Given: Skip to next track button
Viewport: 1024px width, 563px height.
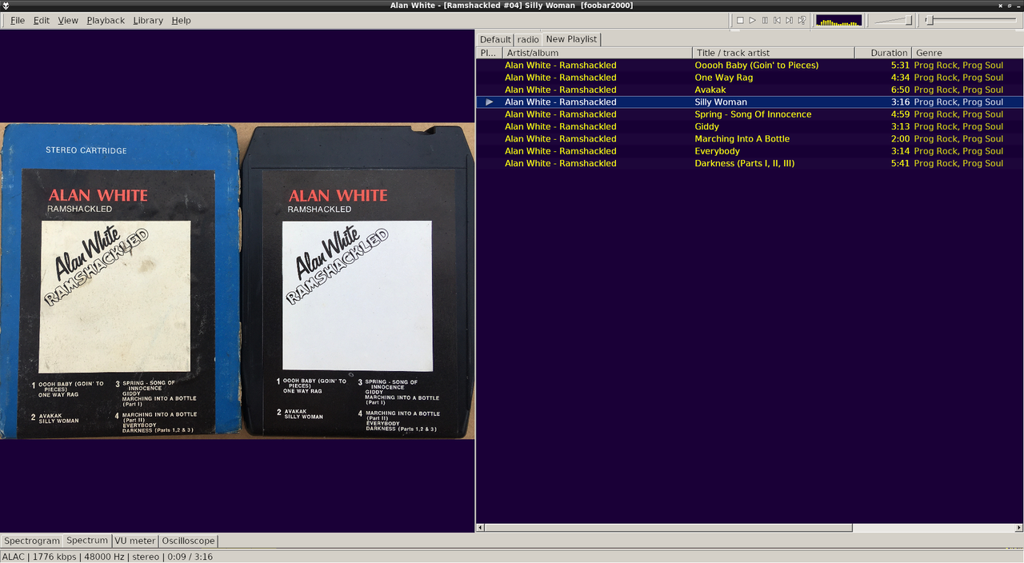Looking at the screenshot, I should click(789, 20).
